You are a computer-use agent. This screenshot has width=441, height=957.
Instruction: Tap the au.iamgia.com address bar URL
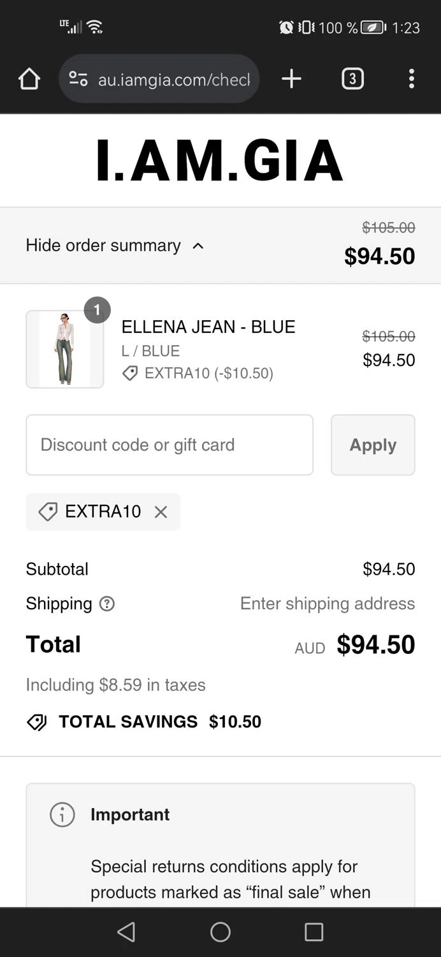pos(173,79)
